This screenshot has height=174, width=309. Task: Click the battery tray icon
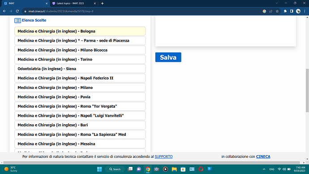click(x=289, y=169)
